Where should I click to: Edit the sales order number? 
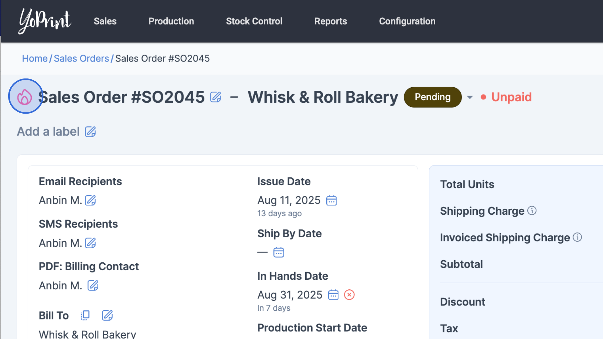point(216,97)
